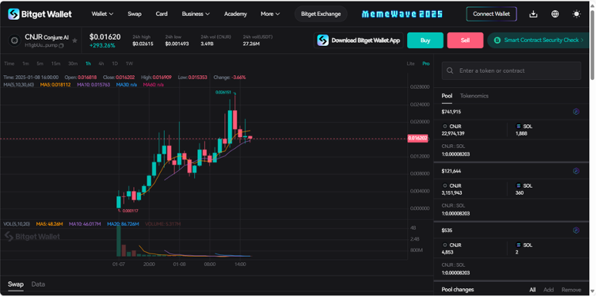Click the Bitget icon on download button
Image resolution: width=598 pixels, height=297 pixels.
point(322,40)
